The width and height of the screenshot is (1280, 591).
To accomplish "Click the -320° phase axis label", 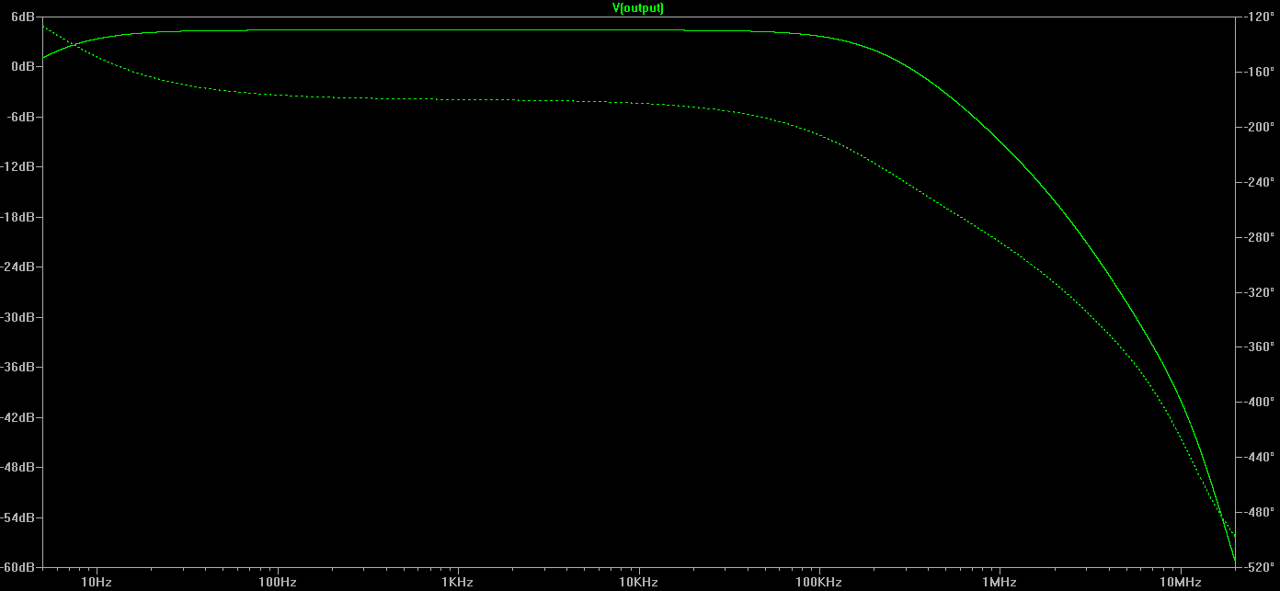I will click(x=1258, y=292).
